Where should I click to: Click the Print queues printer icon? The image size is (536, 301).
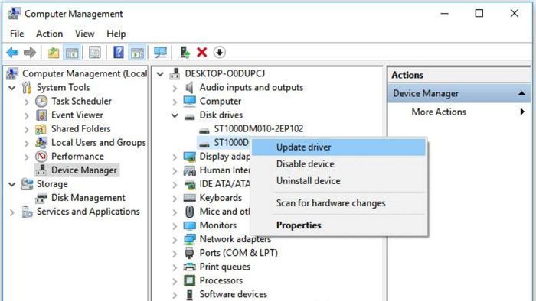[189, 267]
